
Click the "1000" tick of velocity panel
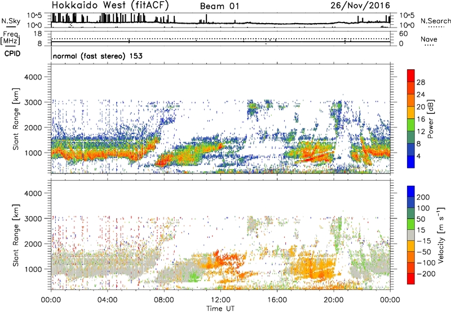tap(33, 269)
